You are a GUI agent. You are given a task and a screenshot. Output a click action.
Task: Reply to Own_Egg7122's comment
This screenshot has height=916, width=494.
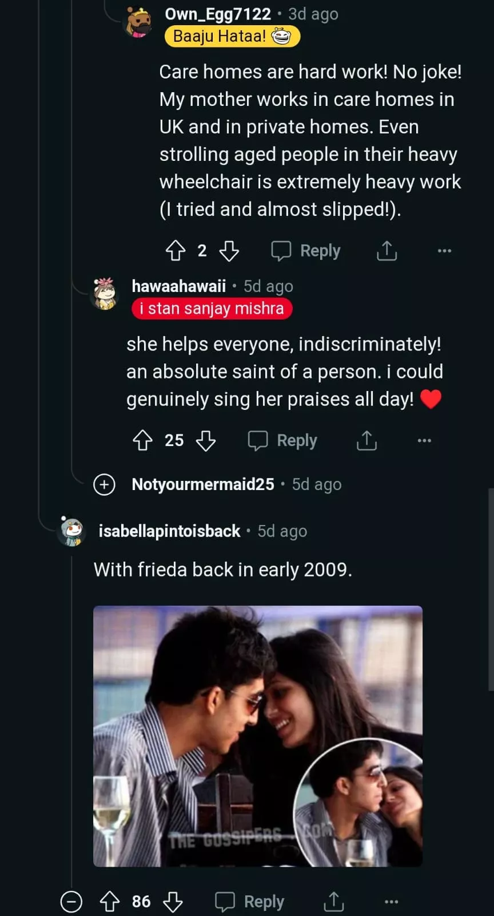(x=306, y=251)
